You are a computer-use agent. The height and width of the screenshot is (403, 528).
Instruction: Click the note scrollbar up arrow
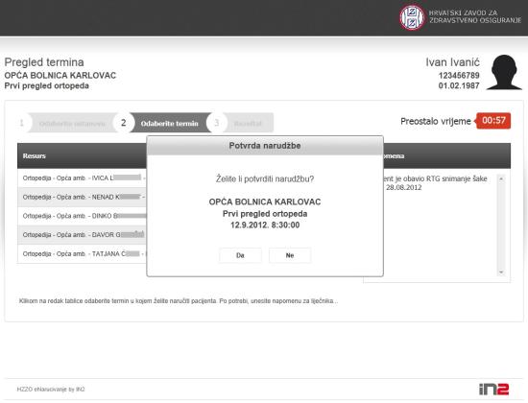501,178
